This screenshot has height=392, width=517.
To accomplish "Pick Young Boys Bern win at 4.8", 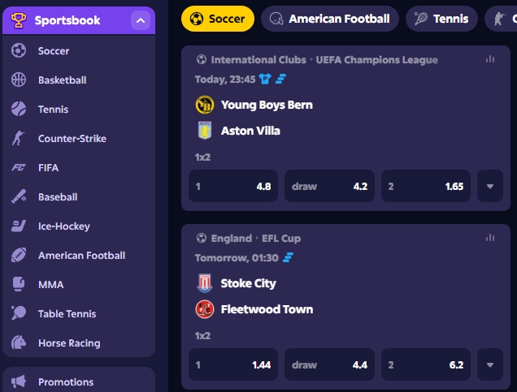I will pyautogui.click(x=233, y=186).
